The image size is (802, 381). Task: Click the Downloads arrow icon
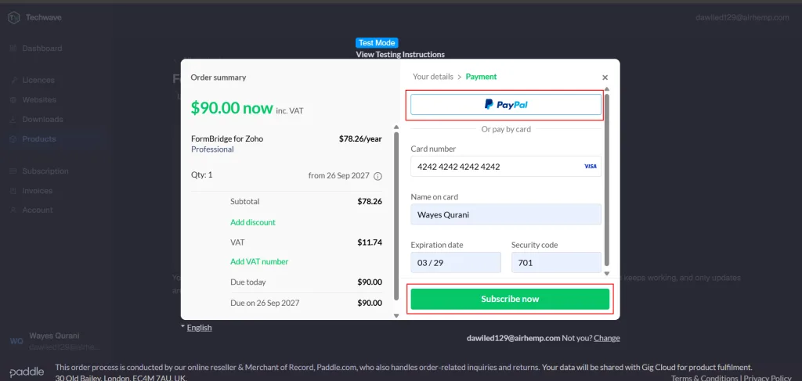13,119
